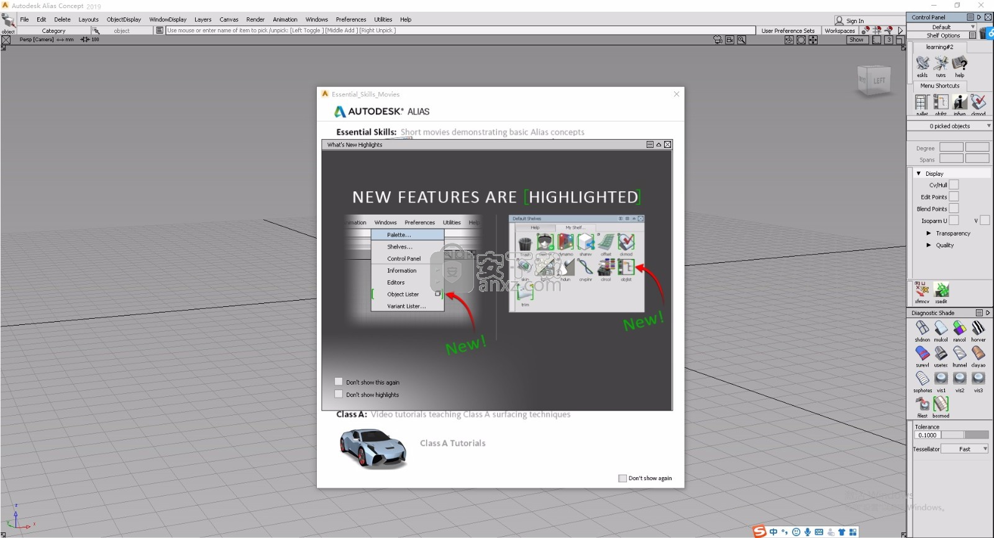Select vis1 visualization shade icon
This screenshot has width=994, height=538.
point(941,379)
